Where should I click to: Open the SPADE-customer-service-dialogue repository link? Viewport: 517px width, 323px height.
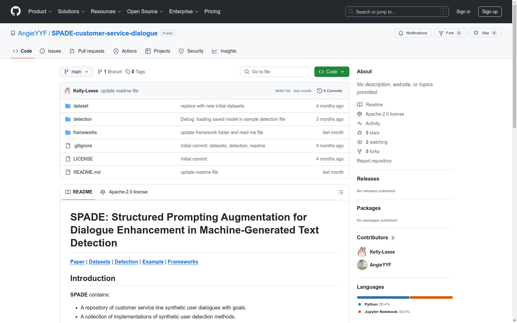click(105, 33)
